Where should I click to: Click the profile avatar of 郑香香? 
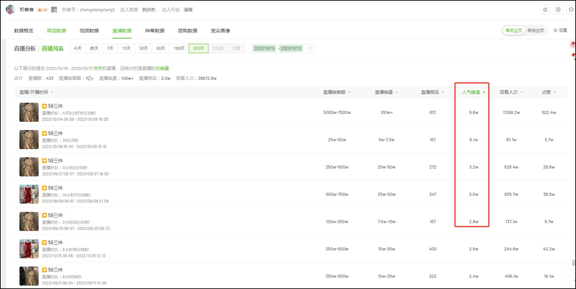10,10
